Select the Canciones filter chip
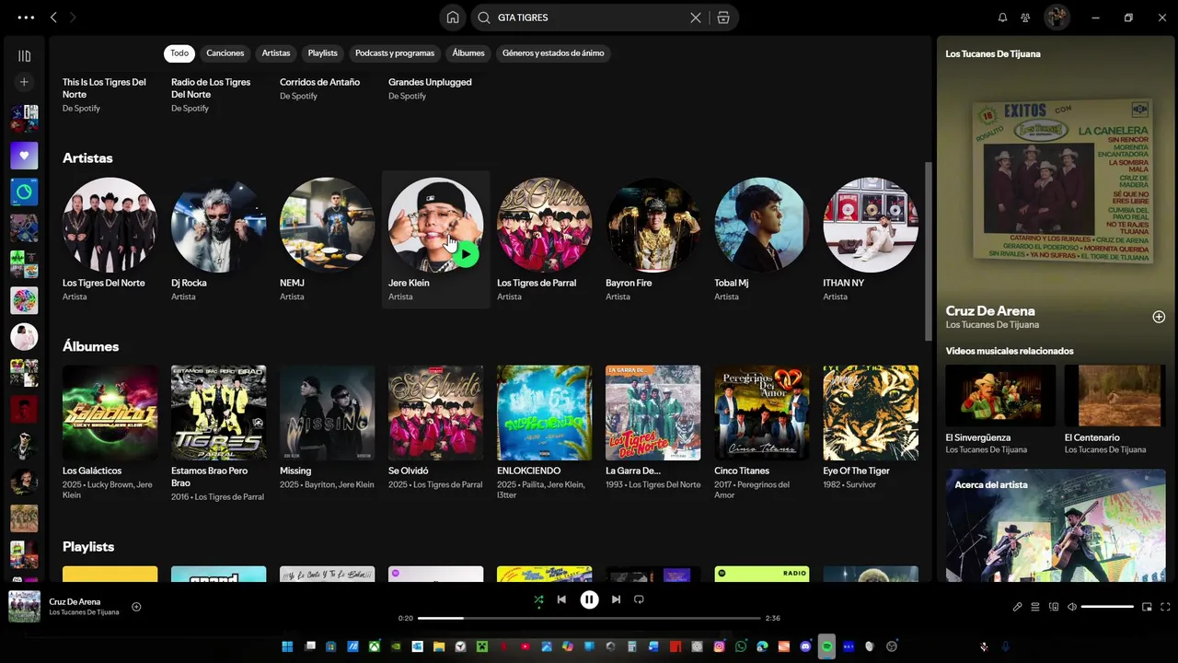The width and height of the screenshot is (1178, 663). (225, 53)
